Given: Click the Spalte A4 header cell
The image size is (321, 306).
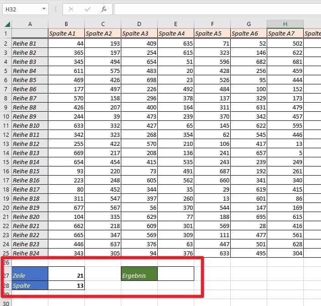Looking at the screenshot, I should coord(176,33).
